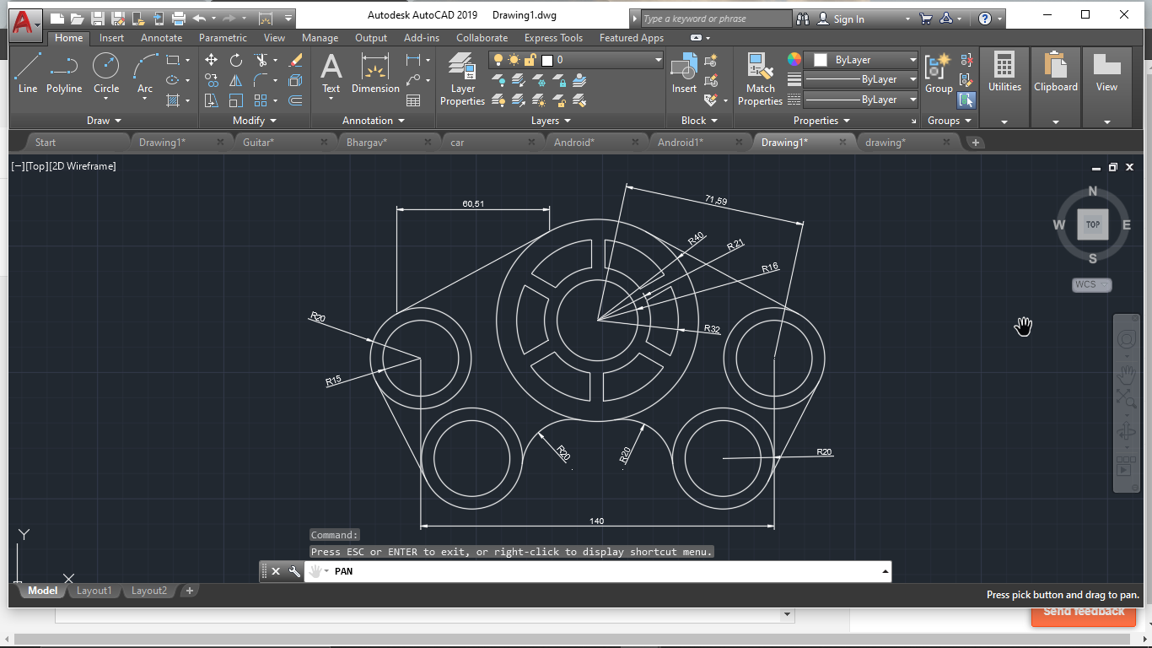The height and width of the screenshot is (648, 1152).
Task: Select the Mirror tool
Action: 235,79
